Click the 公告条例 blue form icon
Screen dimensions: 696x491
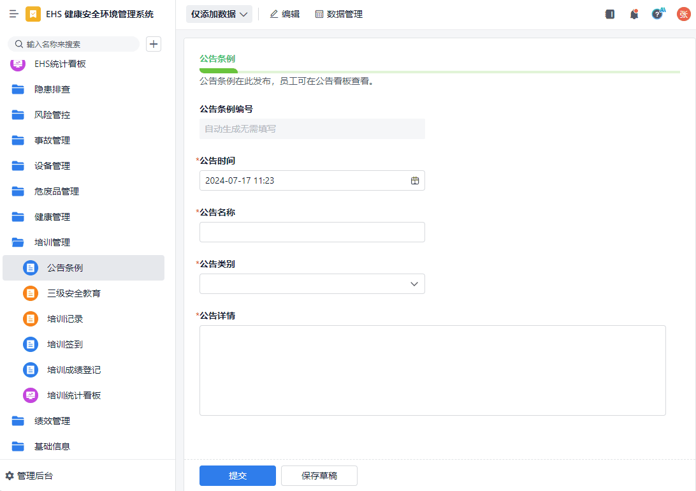31,268
